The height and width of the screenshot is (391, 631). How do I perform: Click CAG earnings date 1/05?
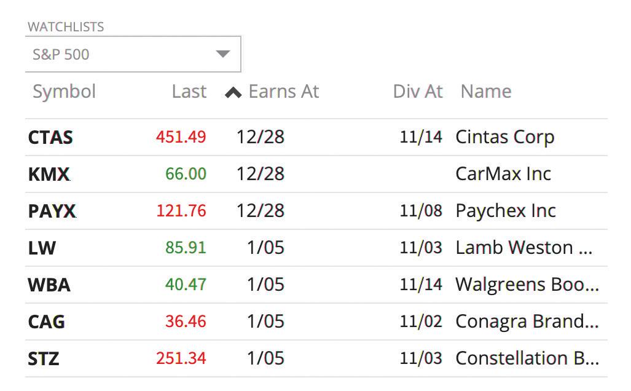point(265,322)
